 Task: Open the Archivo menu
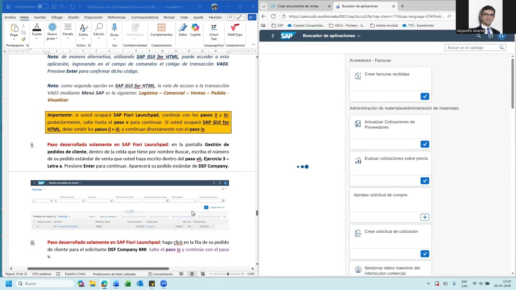click(x=10, y=17)
